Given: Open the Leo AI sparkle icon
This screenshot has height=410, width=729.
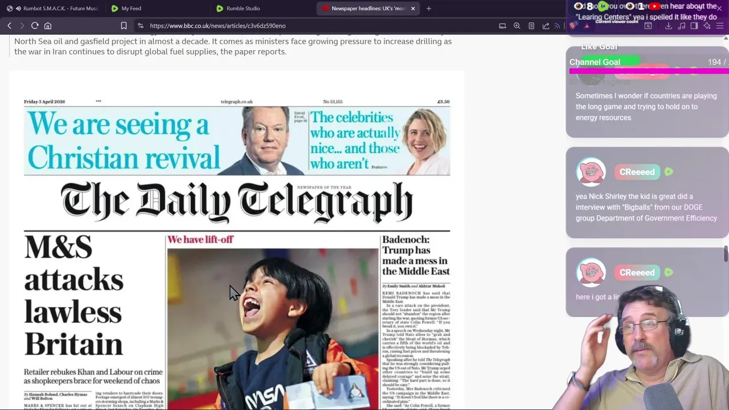Looking at the screenshot, I should 707,26.
